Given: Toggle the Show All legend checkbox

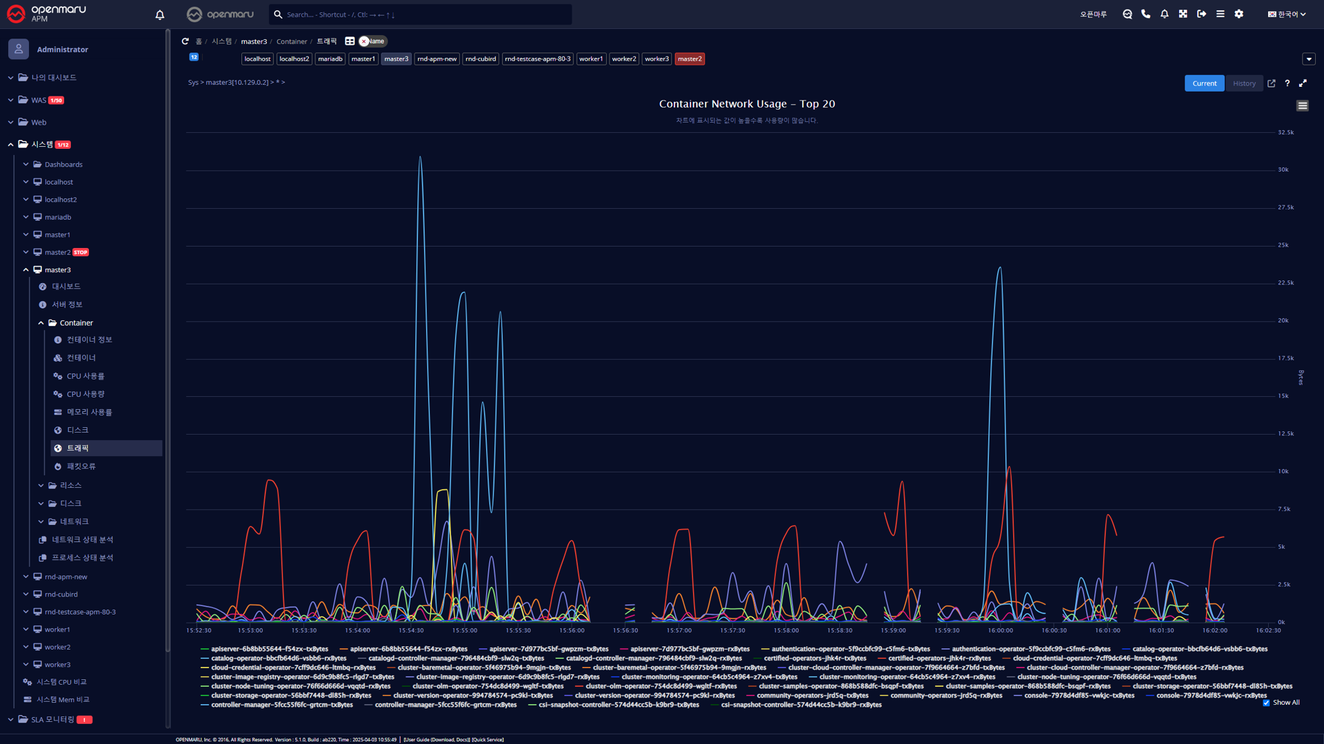Looking at the screenshot, I should (x=1266, y=703).
